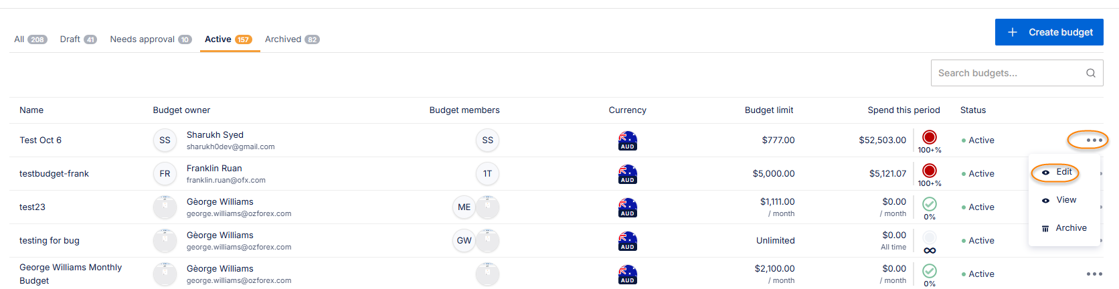Click FR avatar for Franklin Ruan
Image resolution: width=1119 pixels, height=289 pixels.
coord(165,174)
